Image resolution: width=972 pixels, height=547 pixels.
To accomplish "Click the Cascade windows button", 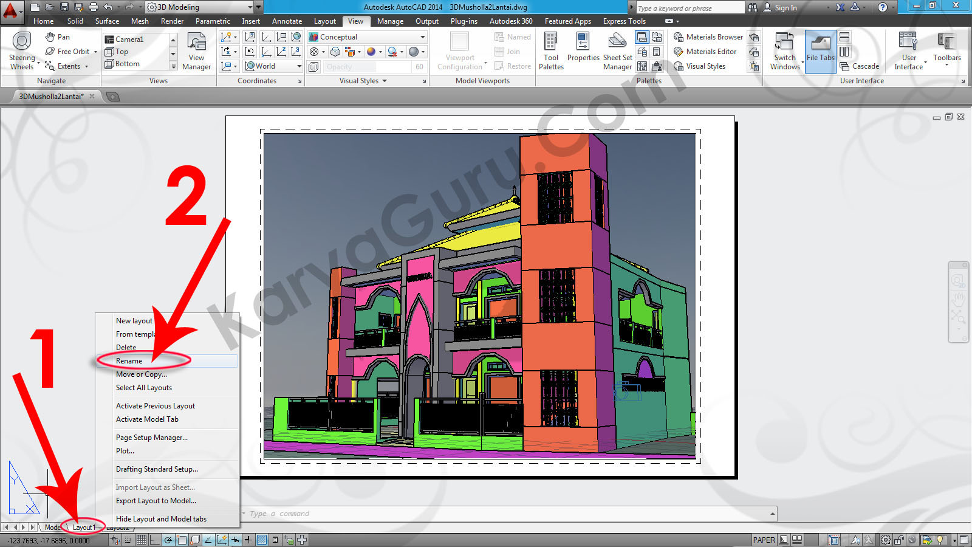I will (x=860, y=66).
